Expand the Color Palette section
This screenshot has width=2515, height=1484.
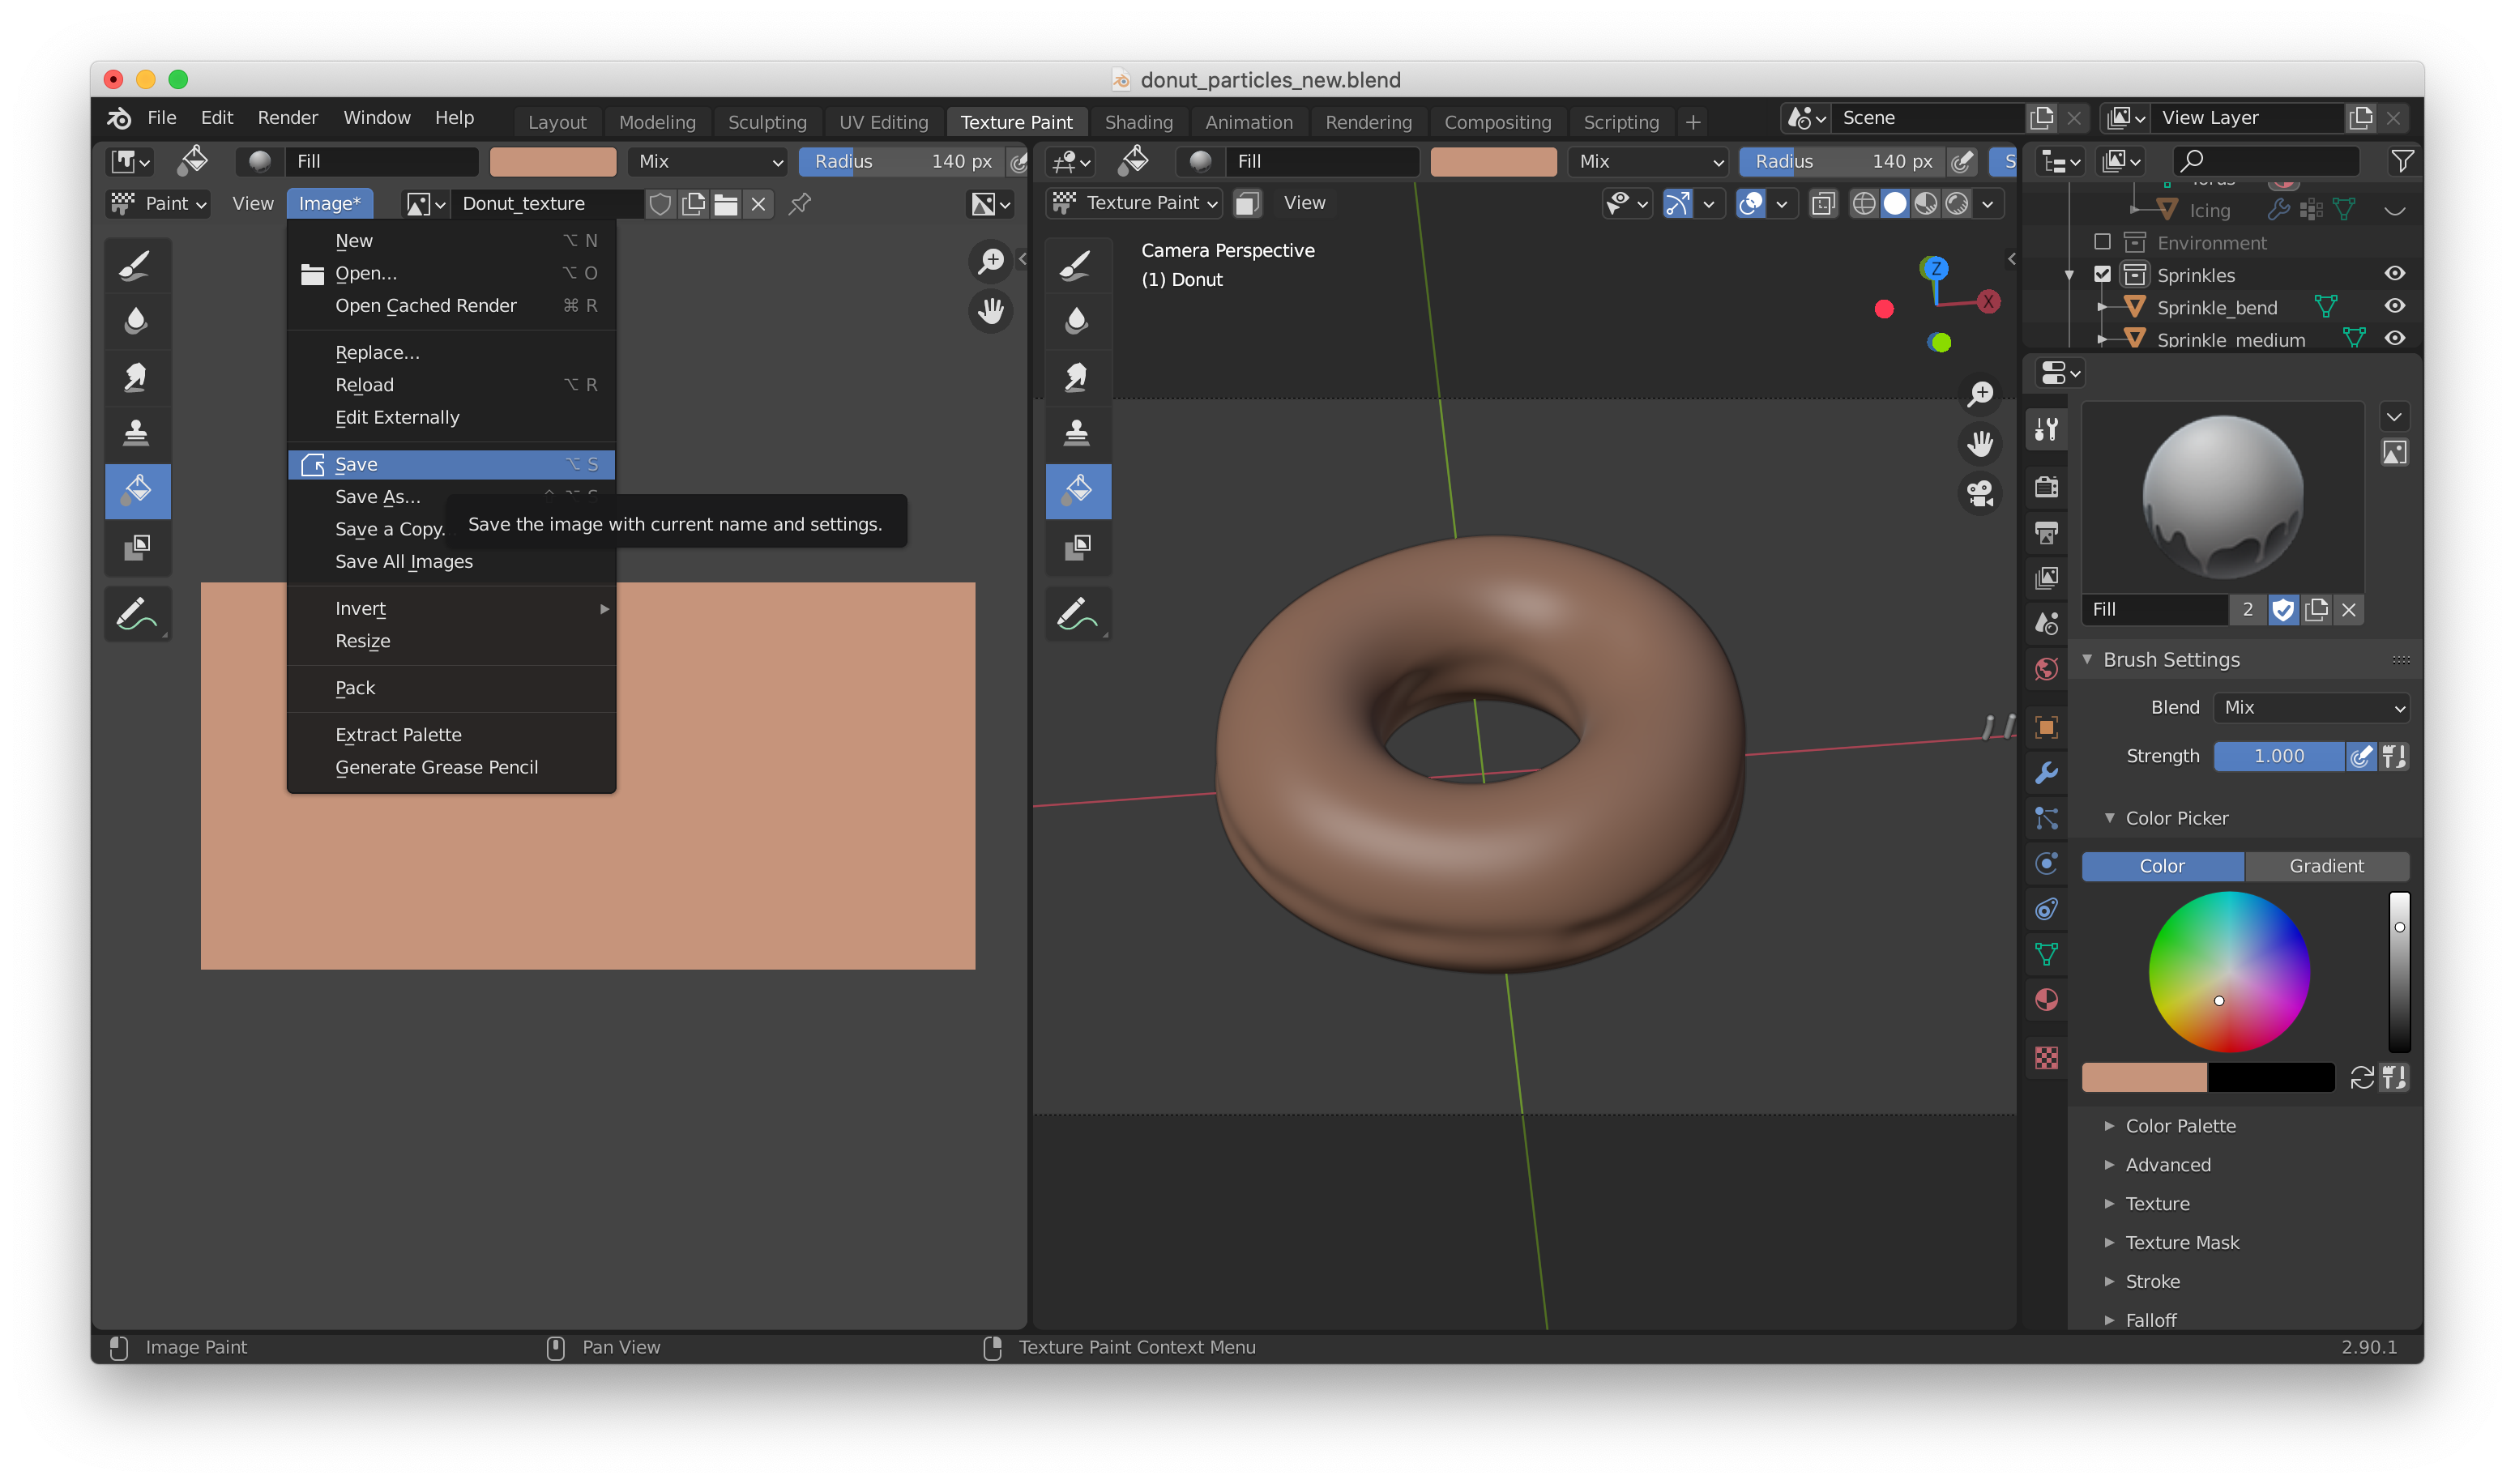pos(2109,1126)
